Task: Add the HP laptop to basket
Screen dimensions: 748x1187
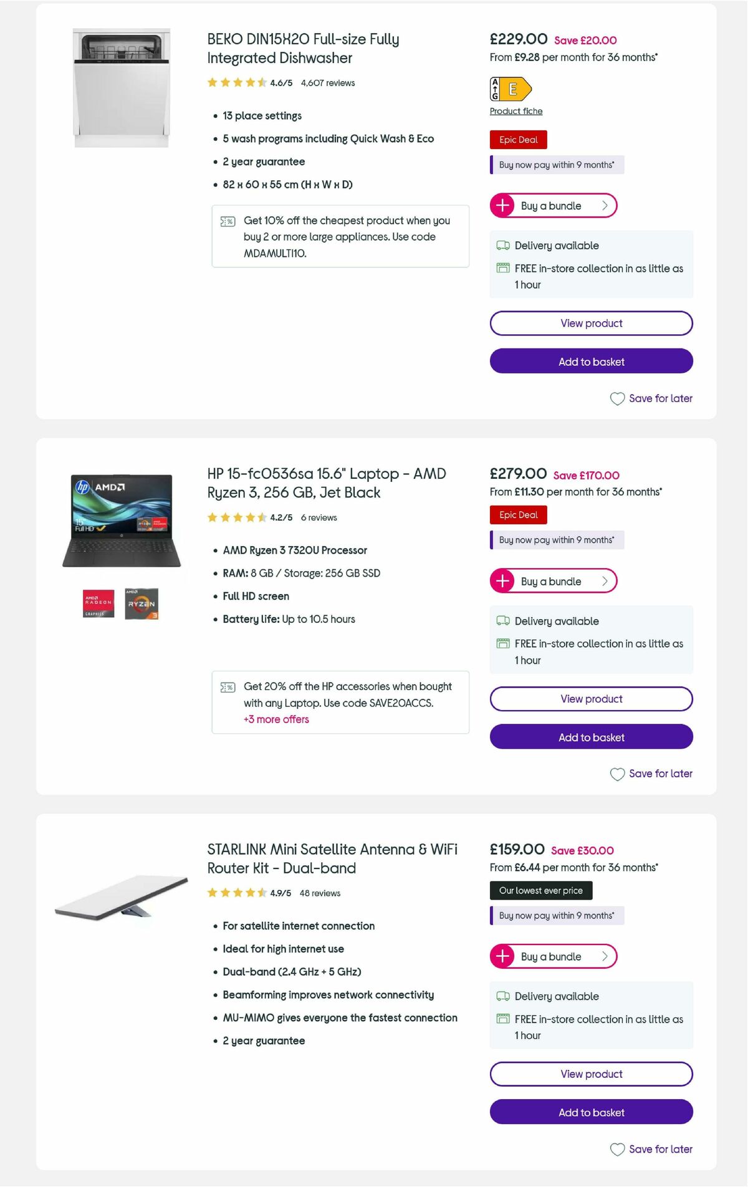Action: point(591,737)
